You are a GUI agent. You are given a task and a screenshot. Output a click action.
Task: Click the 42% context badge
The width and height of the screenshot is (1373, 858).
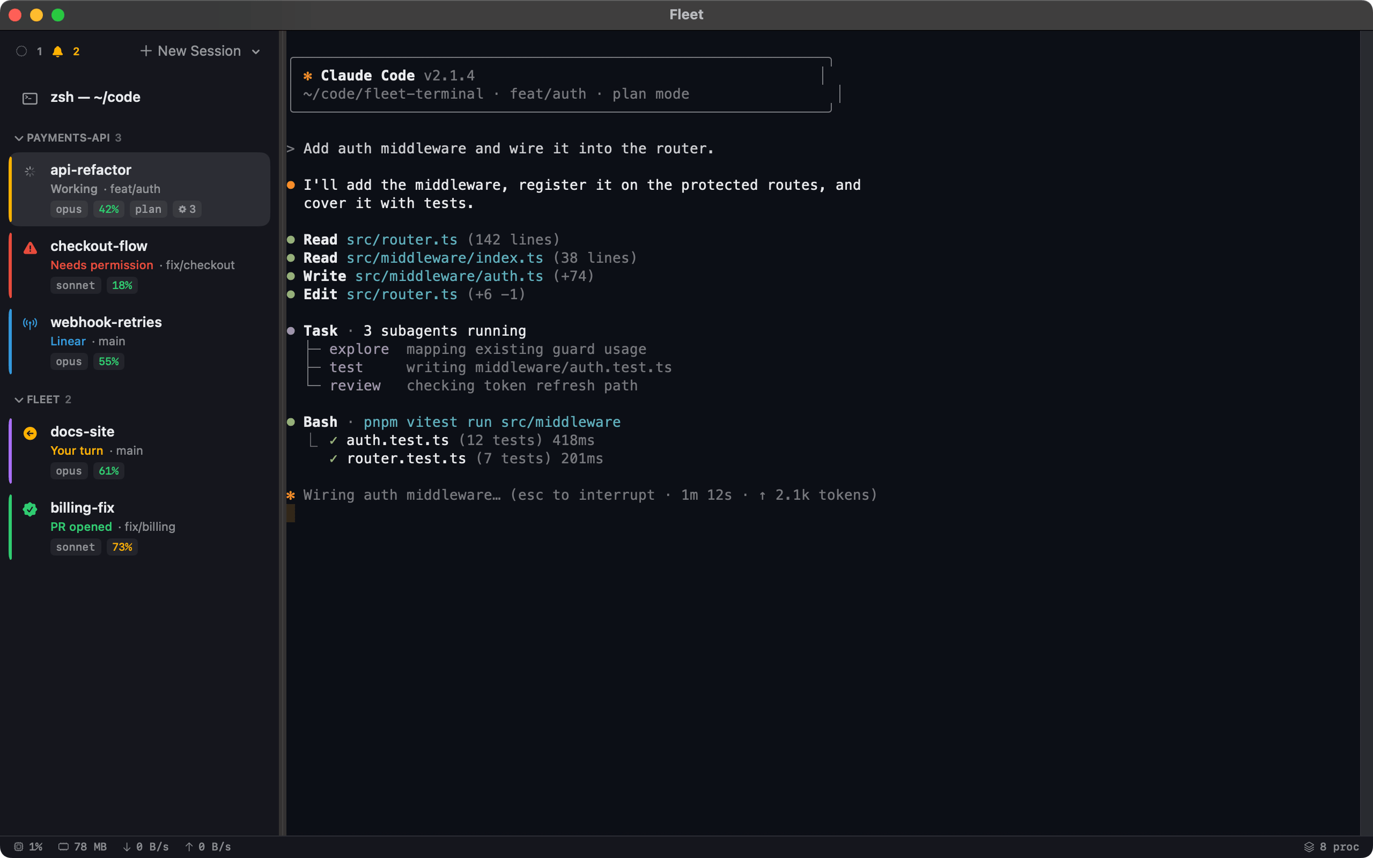(x=109, y=209)
